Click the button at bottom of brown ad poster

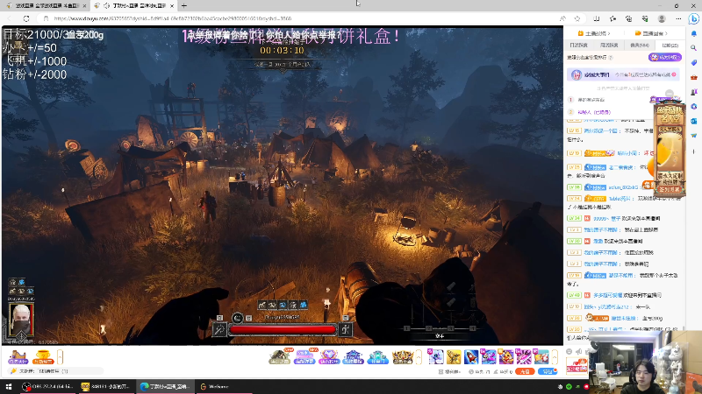(x=670, y=190)
